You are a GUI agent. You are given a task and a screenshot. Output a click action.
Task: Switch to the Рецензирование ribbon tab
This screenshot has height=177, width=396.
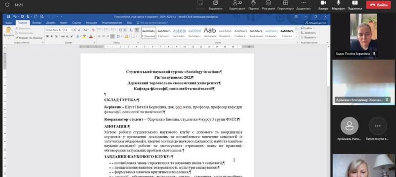tap(112, 23)
